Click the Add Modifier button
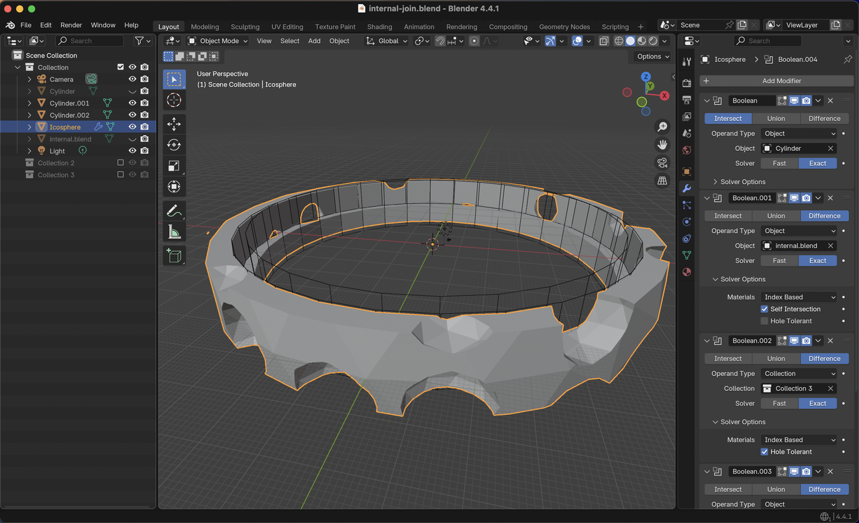 pyautogui.click(x=776, y=81)
